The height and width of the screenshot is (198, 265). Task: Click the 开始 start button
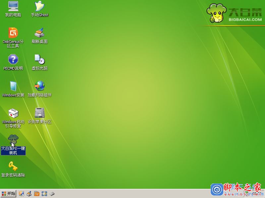click(x=9, y=194)
